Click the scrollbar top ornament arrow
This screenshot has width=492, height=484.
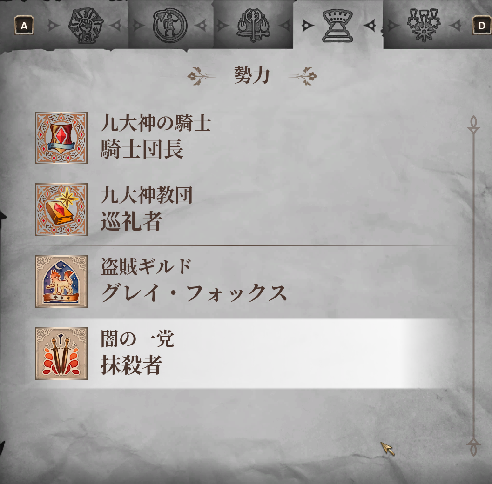click(x=473, y=124)
